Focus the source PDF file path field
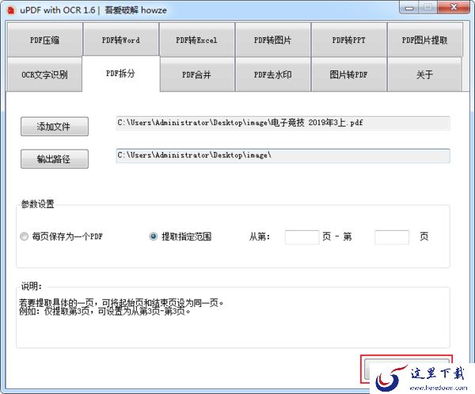Screen dimensions: 475x394 click(283, 123)
